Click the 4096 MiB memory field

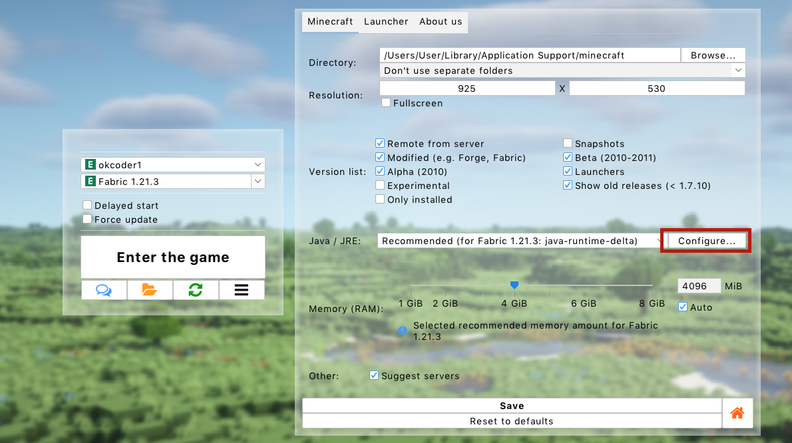pos(699,286)
